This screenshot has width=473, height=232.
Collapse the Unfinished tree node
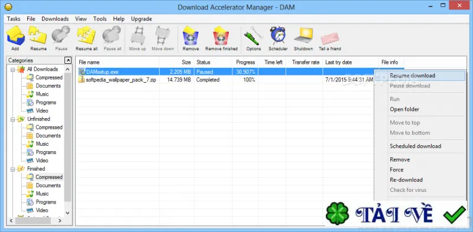click(12, 119)
